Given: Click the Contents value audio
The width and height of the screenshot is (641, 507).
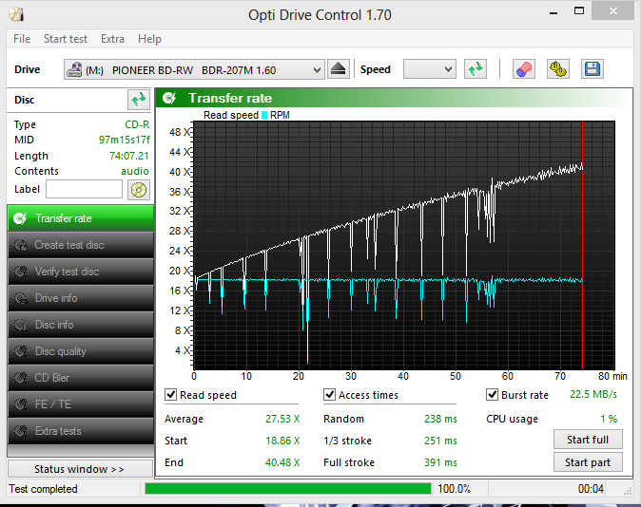Looking at the screenshot, I should tap(135, 171).
